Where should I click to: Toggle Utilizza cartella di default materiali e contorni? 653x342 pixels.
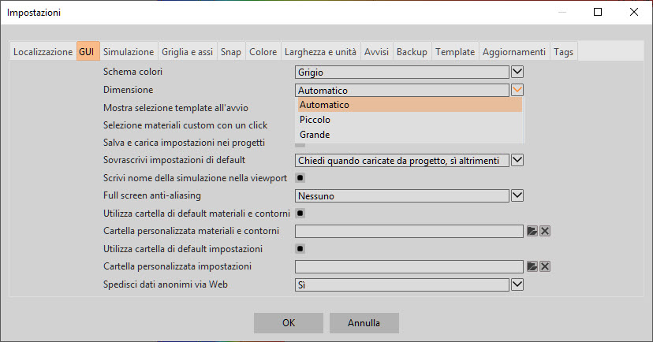[300, 213]
